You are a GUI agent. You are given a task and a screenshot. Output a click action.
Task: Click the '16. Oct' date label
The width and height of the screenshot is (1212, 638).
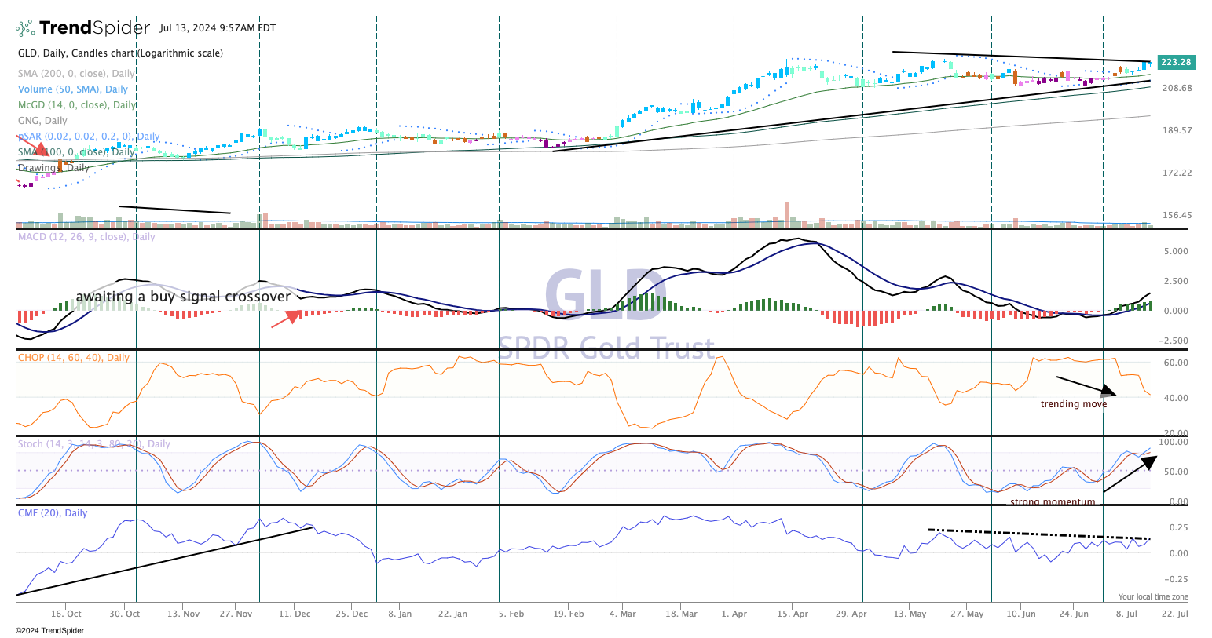pos(66,614)
